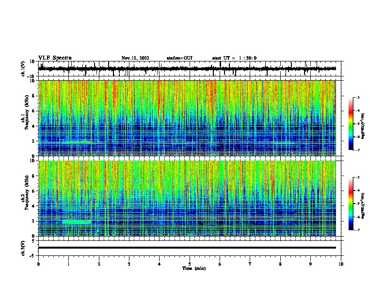Click the ch.1(V) waveform trace panel
The height and width of the screenshot is (296, 384).
click(x=191, y=69)
